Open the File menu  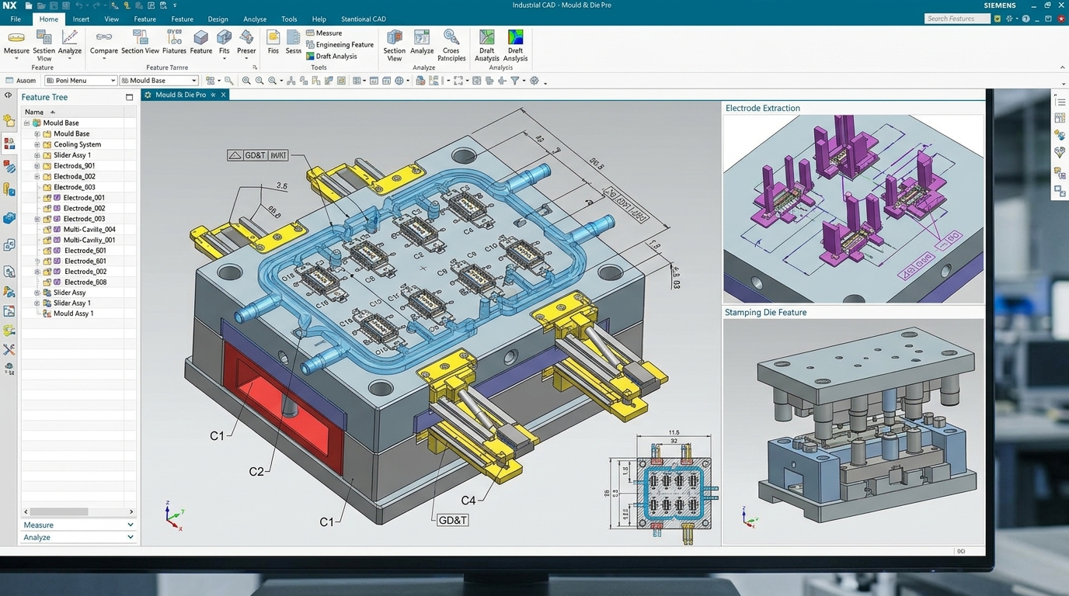[16, 19]
